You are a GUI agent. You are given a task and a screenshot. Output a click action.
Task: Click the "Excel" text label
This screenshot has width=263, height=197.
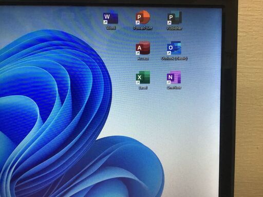tap(143, 88)
